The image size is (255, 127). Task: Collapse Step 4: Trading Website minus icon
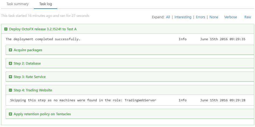(10, 90)
